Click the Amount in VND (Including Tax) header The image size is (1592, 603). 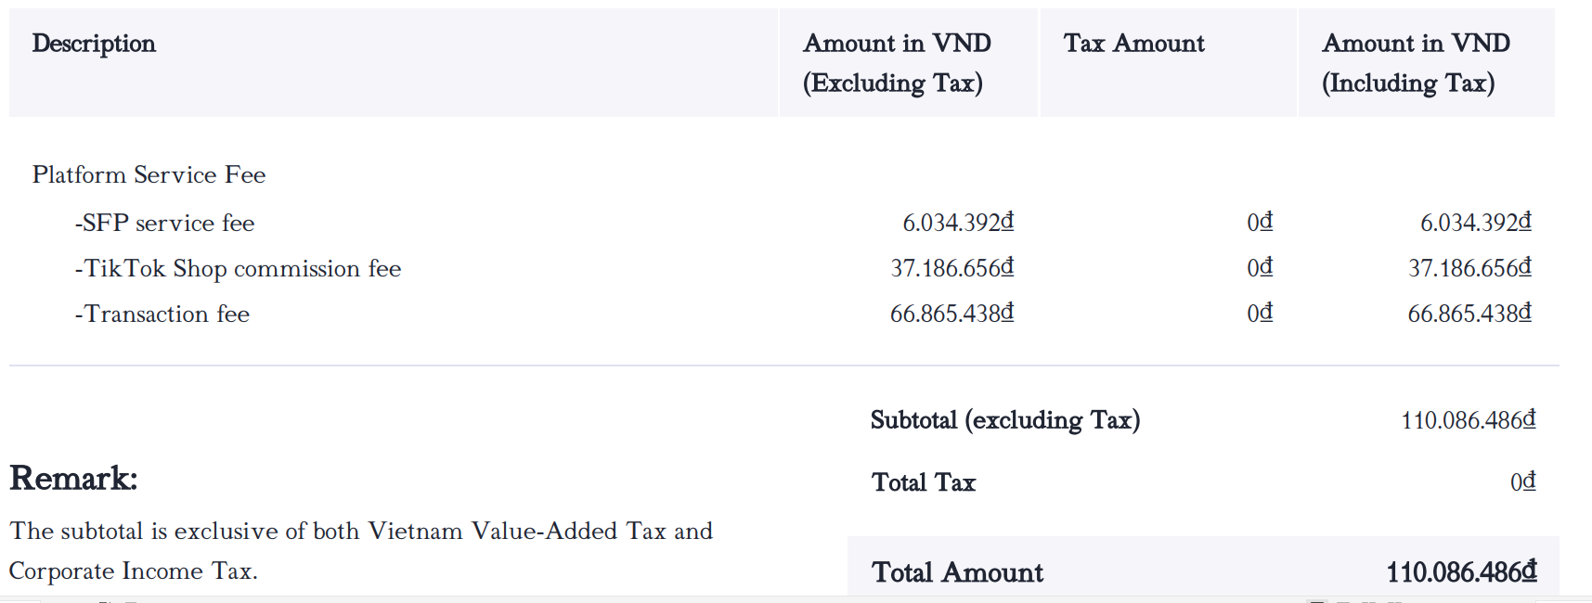1416,63
